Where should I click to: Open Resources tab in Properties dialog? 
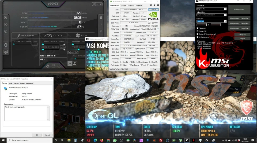coord(29,84)
